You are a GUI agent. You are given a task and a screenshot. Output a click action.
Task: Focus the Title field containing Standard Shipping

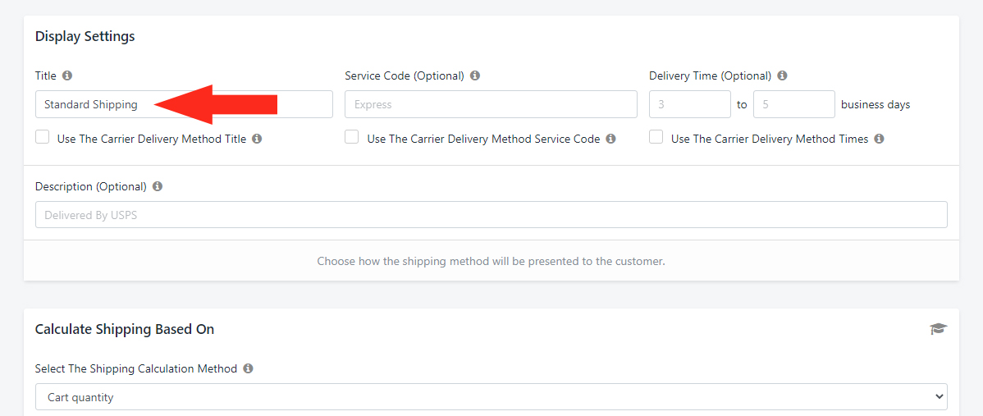pyautogui.click(x=184, y=105)
